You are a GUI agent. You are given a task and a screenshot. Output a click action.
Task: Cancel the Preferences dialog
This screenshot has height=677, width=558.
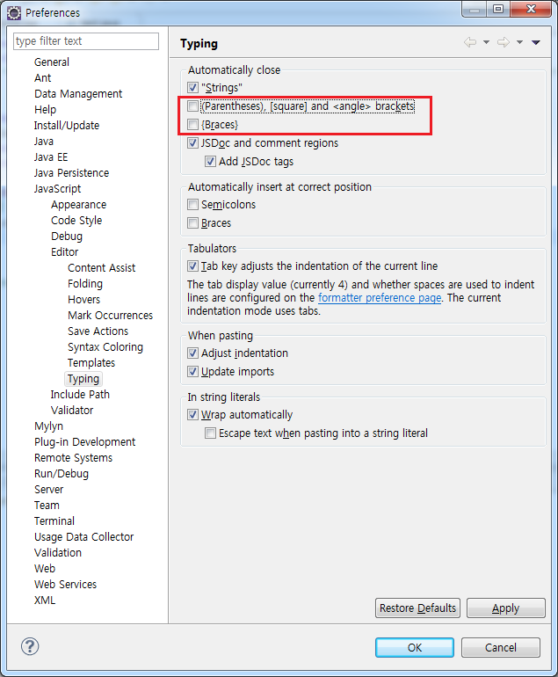click(501, 648)
